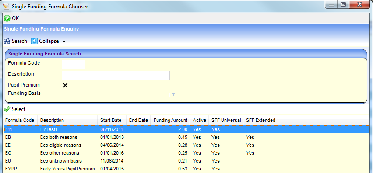Sort by Formula Code column header

click(x=20, y=120)
